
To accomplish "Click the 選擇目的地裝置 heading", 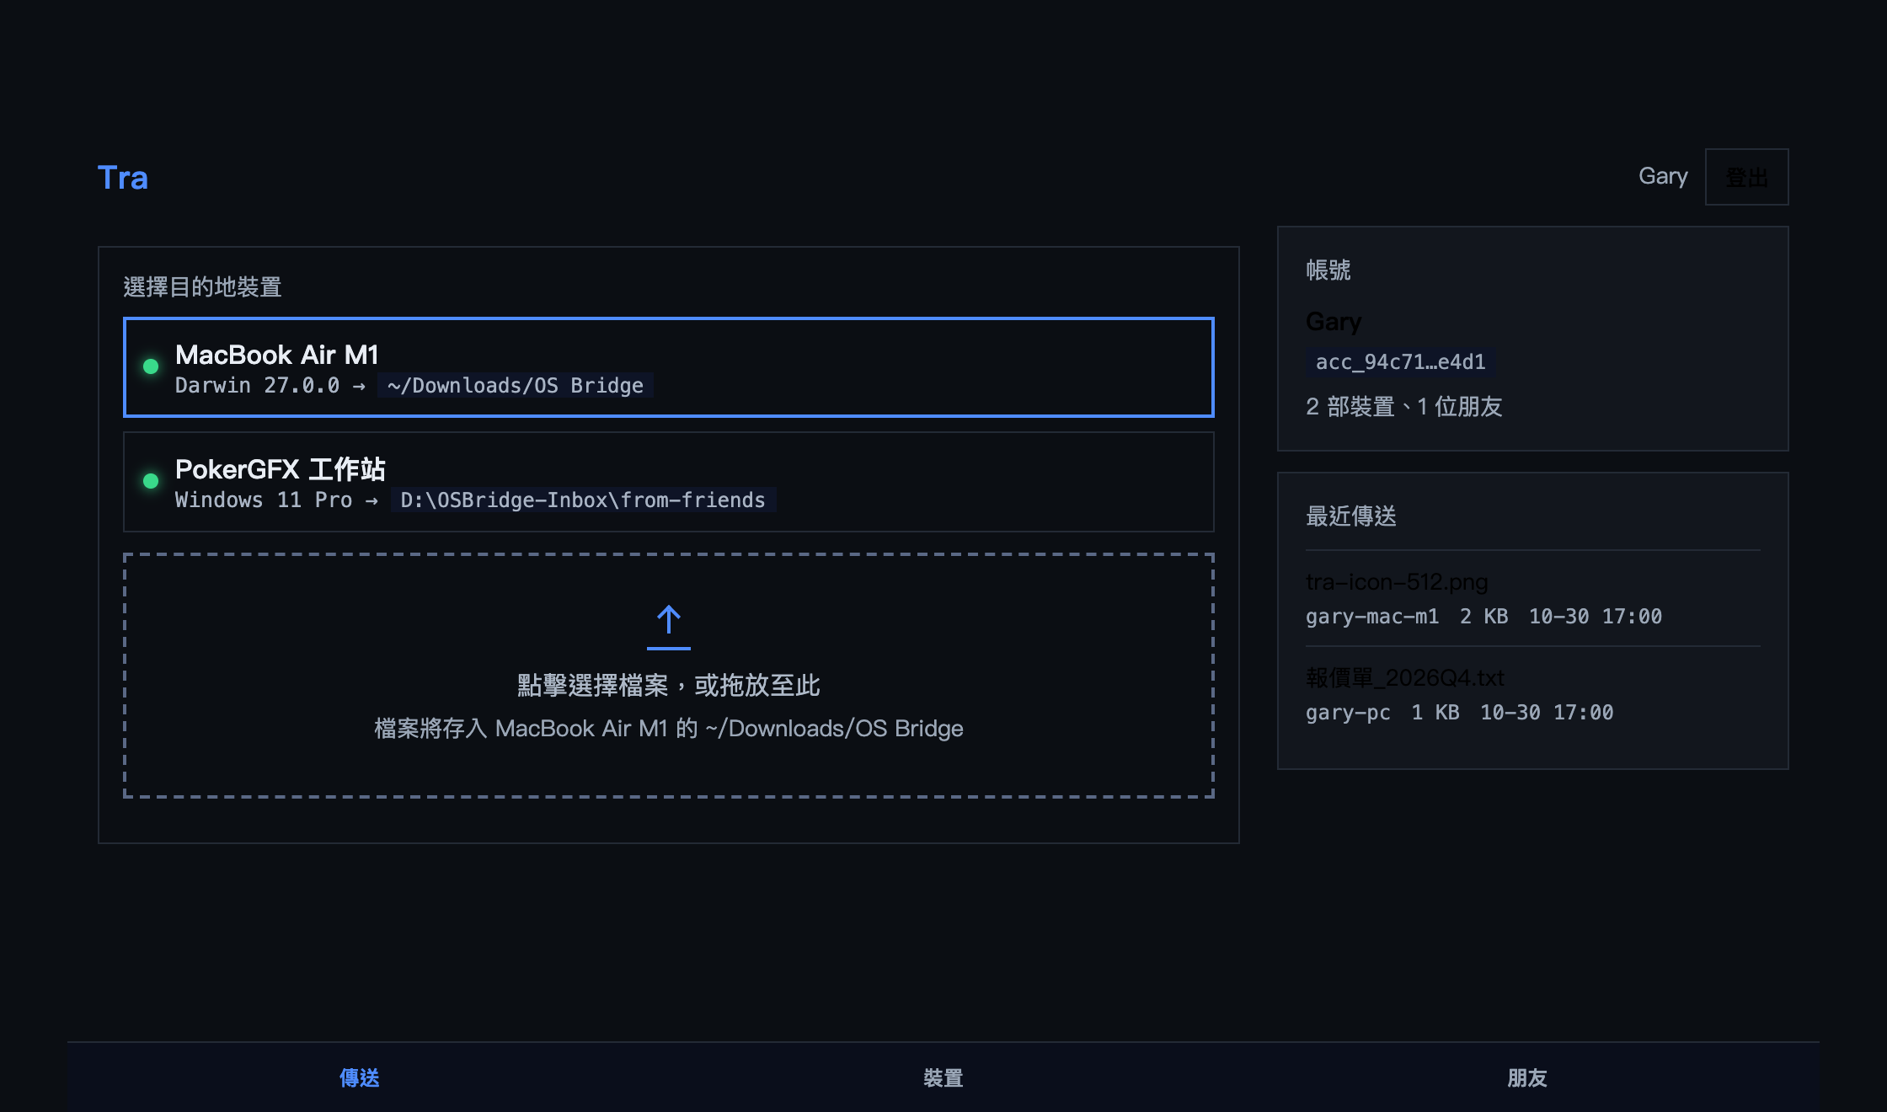I will 203,287.
